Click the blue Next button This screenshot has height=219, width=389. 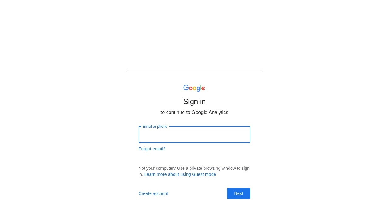tap(239, 193)
